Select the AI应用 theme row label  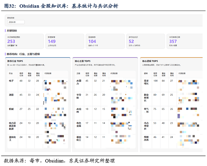[79, 111]
